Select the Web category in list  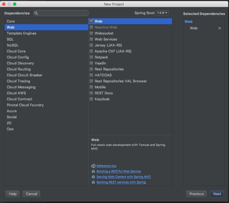tap(46, 27)
